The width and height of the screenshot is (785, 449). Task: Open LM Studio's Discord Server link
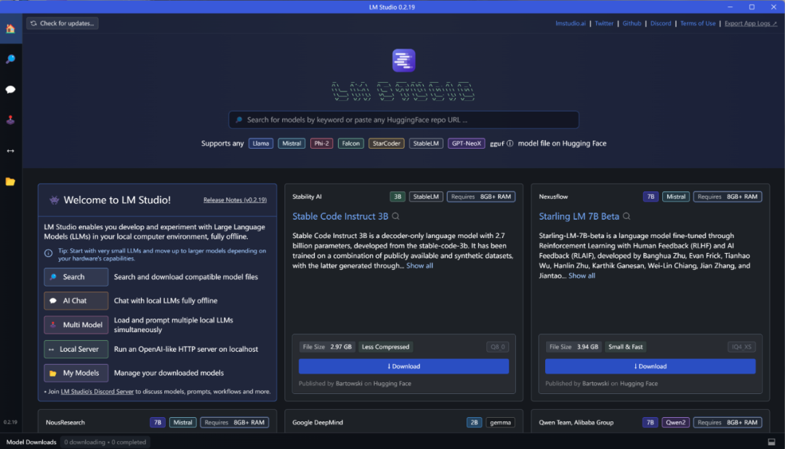[x=97, y=392]
